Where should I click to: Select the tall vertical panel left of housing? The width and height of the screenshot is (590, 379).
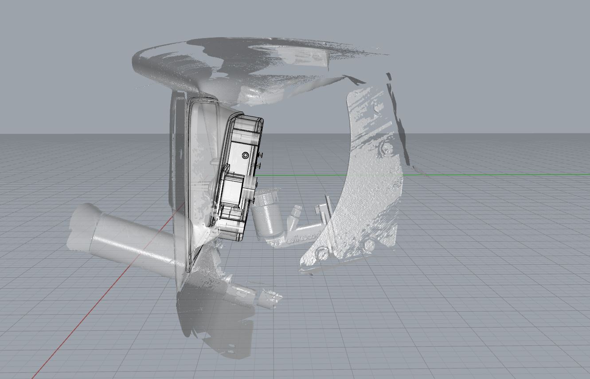click(177, 177)
